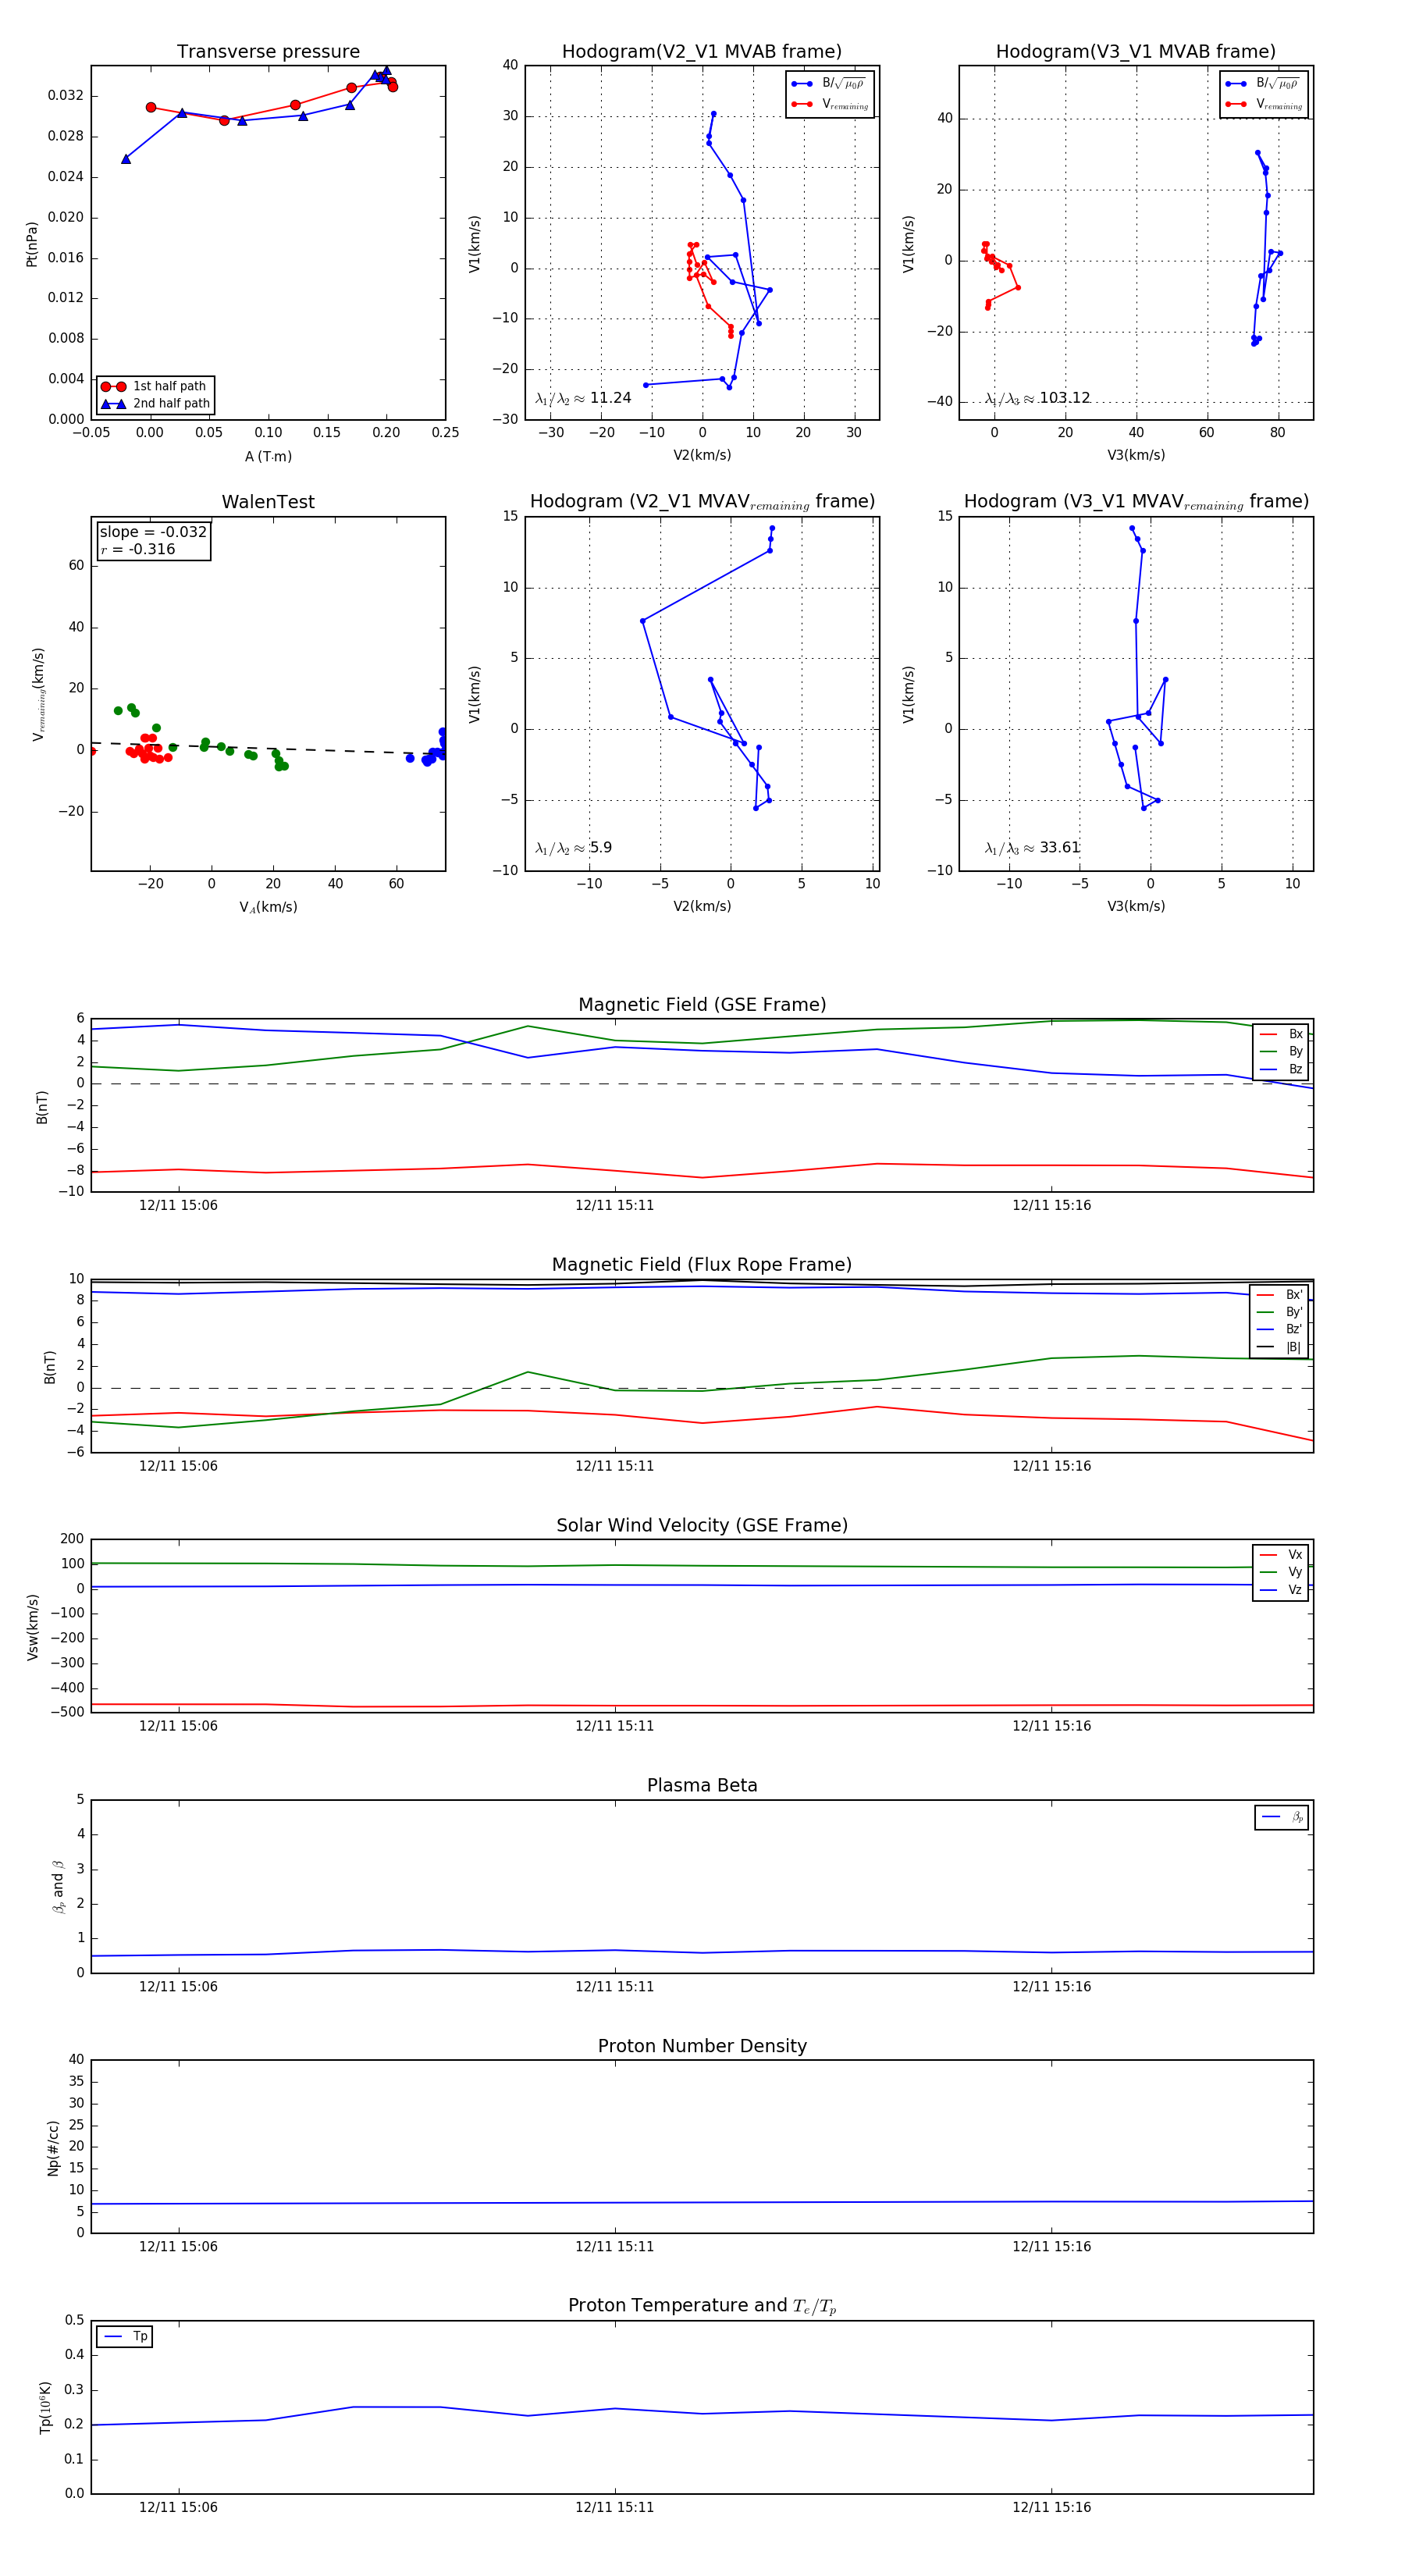Click the βp legend in Plasma Beta plot

(x=1282, y=1817)
